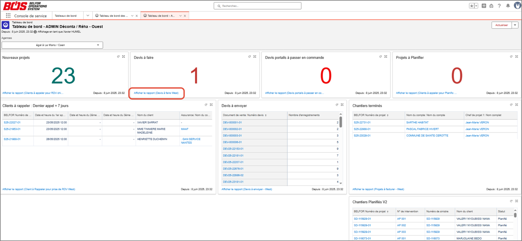The image size is (522, 241).
Task: Open the help question mark icon
Action: pos(499,6)
